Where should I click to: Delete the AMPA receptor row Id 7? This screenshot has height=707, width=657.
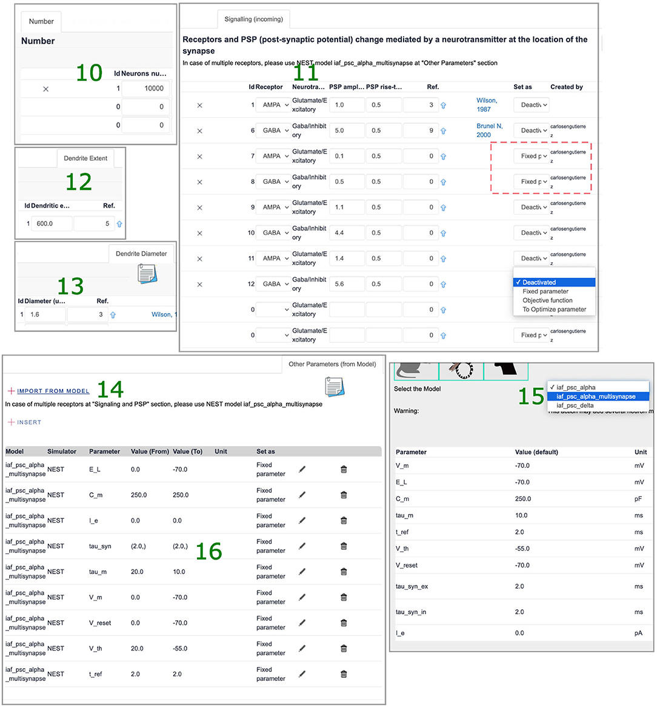point(199,157)
